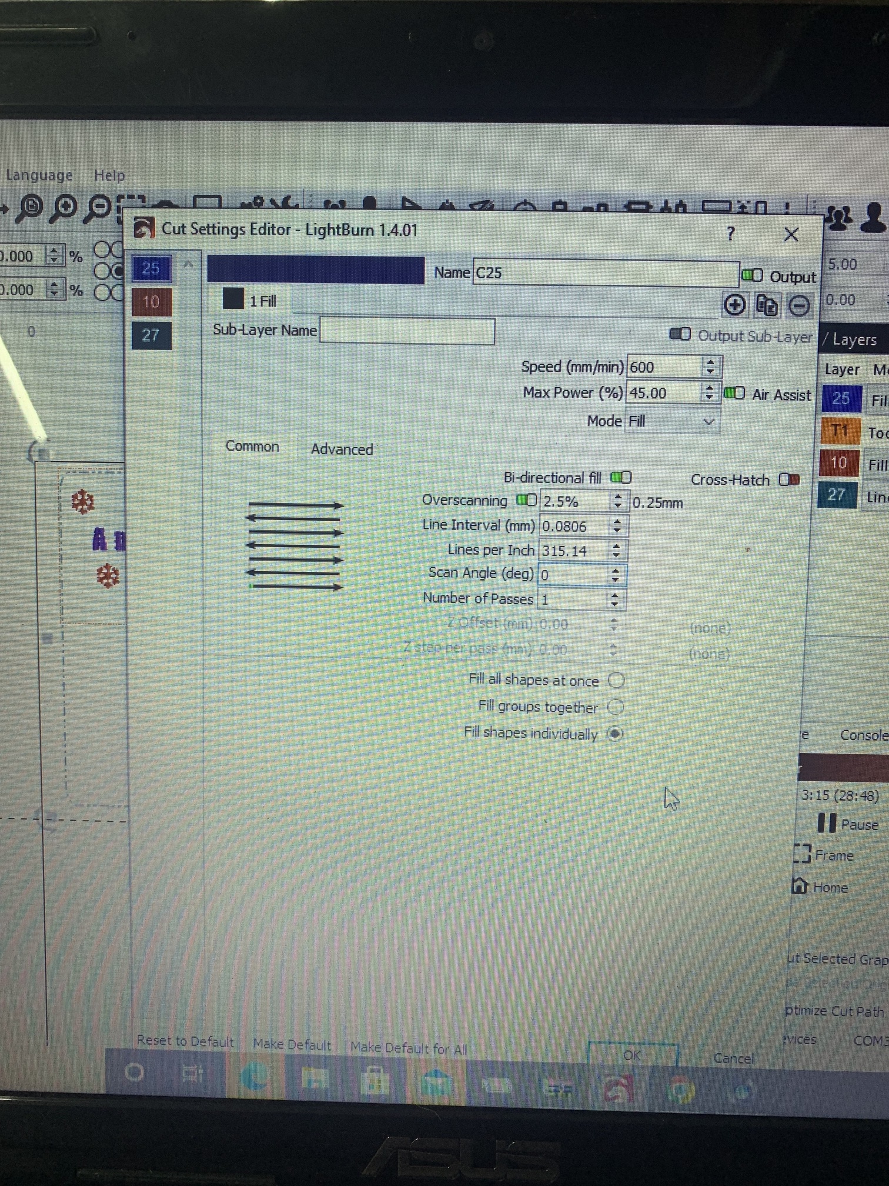Enable the Cross-Hatch switch
This screenshot has height=1186, width=889.
coord(789,479)
